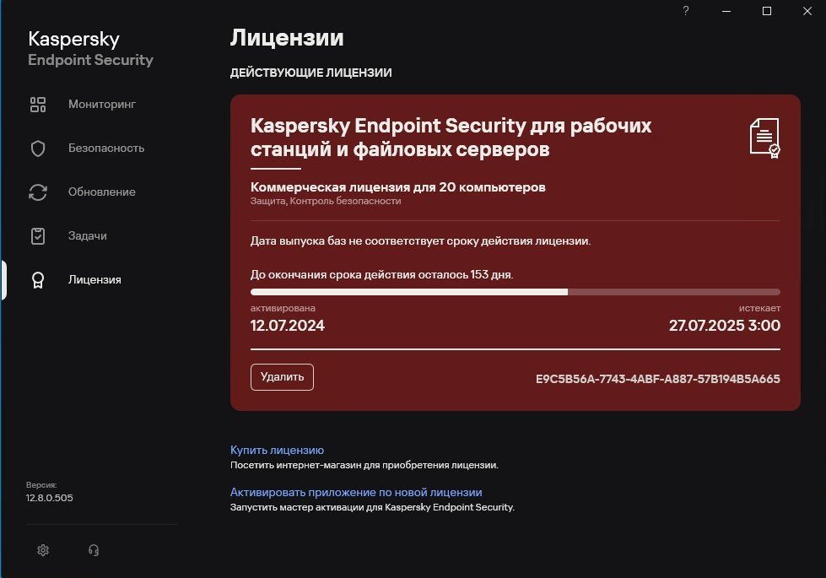Open support via the headset icon

94,550
